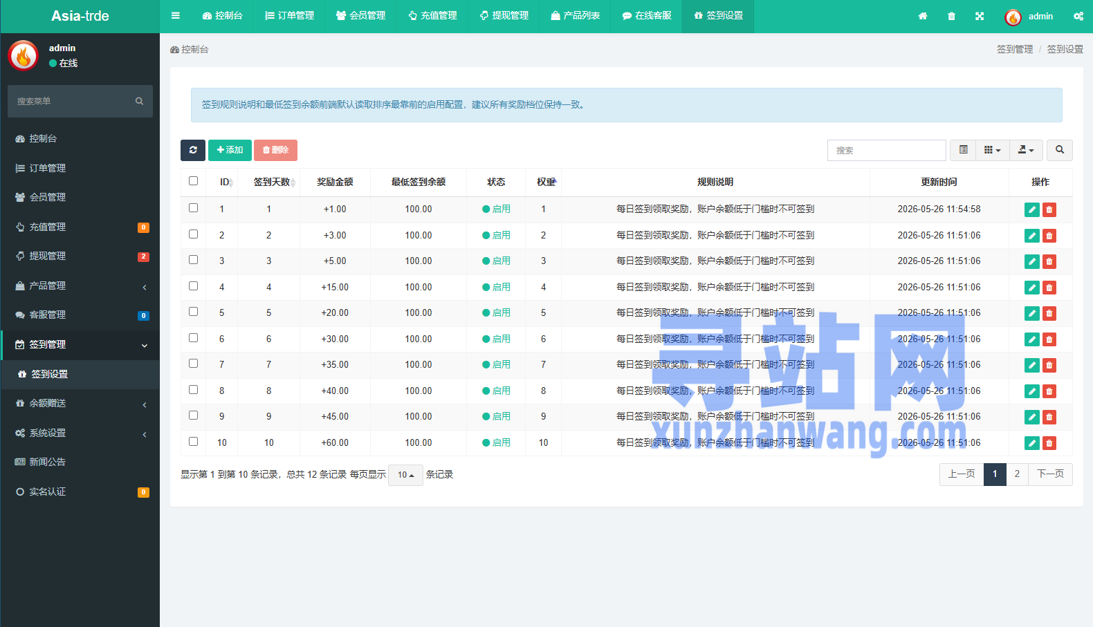Click the Asia-trde logo title

click(80, 16)
